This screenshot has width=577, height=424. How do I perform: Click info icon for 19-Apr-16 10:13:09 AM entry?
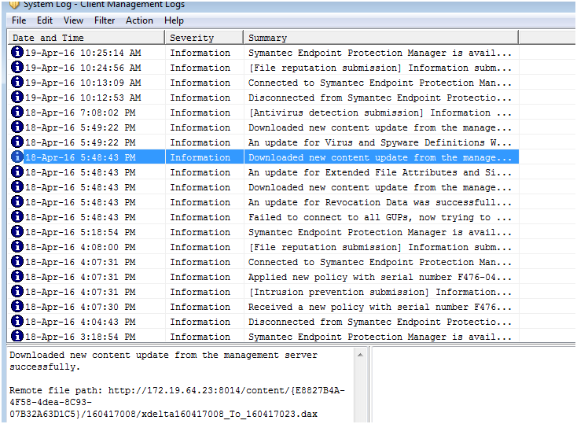click(17, 82)
